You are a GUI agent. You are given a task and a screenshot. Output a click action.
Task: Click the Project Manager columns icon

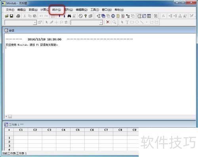149,16
